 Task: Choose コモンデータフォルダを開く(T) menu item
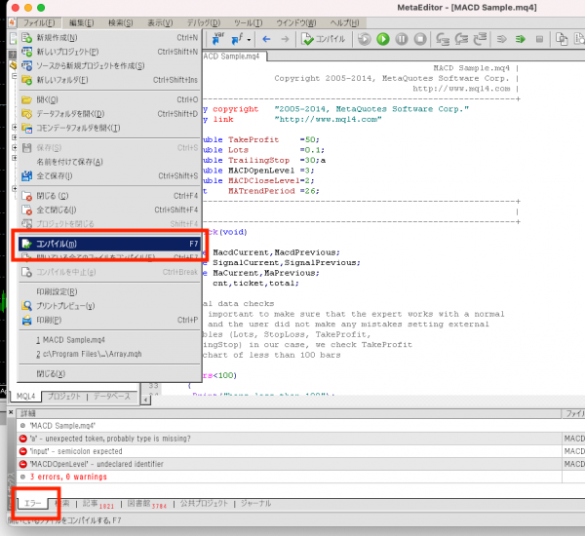click(x=109, y=128)
